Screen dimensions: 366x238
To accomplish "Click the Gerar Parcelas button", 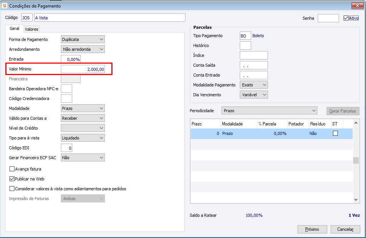I will (x=343, y=111).
